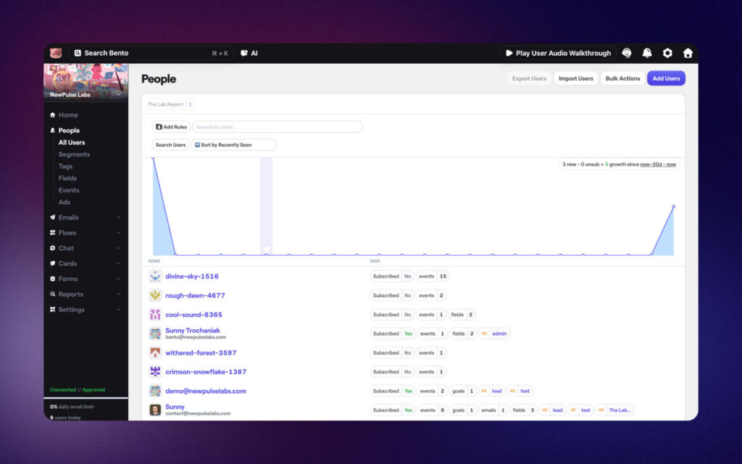Open the rough-dawn-4677 user profile
Image resolution: width=742 pixels, height=464 pixels.
coord(195,296)
